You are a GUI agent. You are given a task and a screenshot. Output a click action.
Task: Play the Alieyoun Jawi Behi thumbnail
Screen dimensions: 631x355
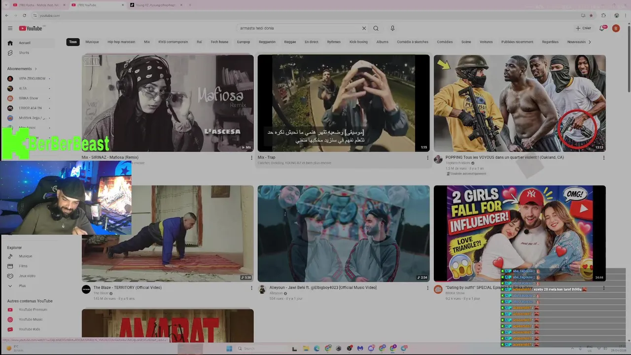[344, 234]
